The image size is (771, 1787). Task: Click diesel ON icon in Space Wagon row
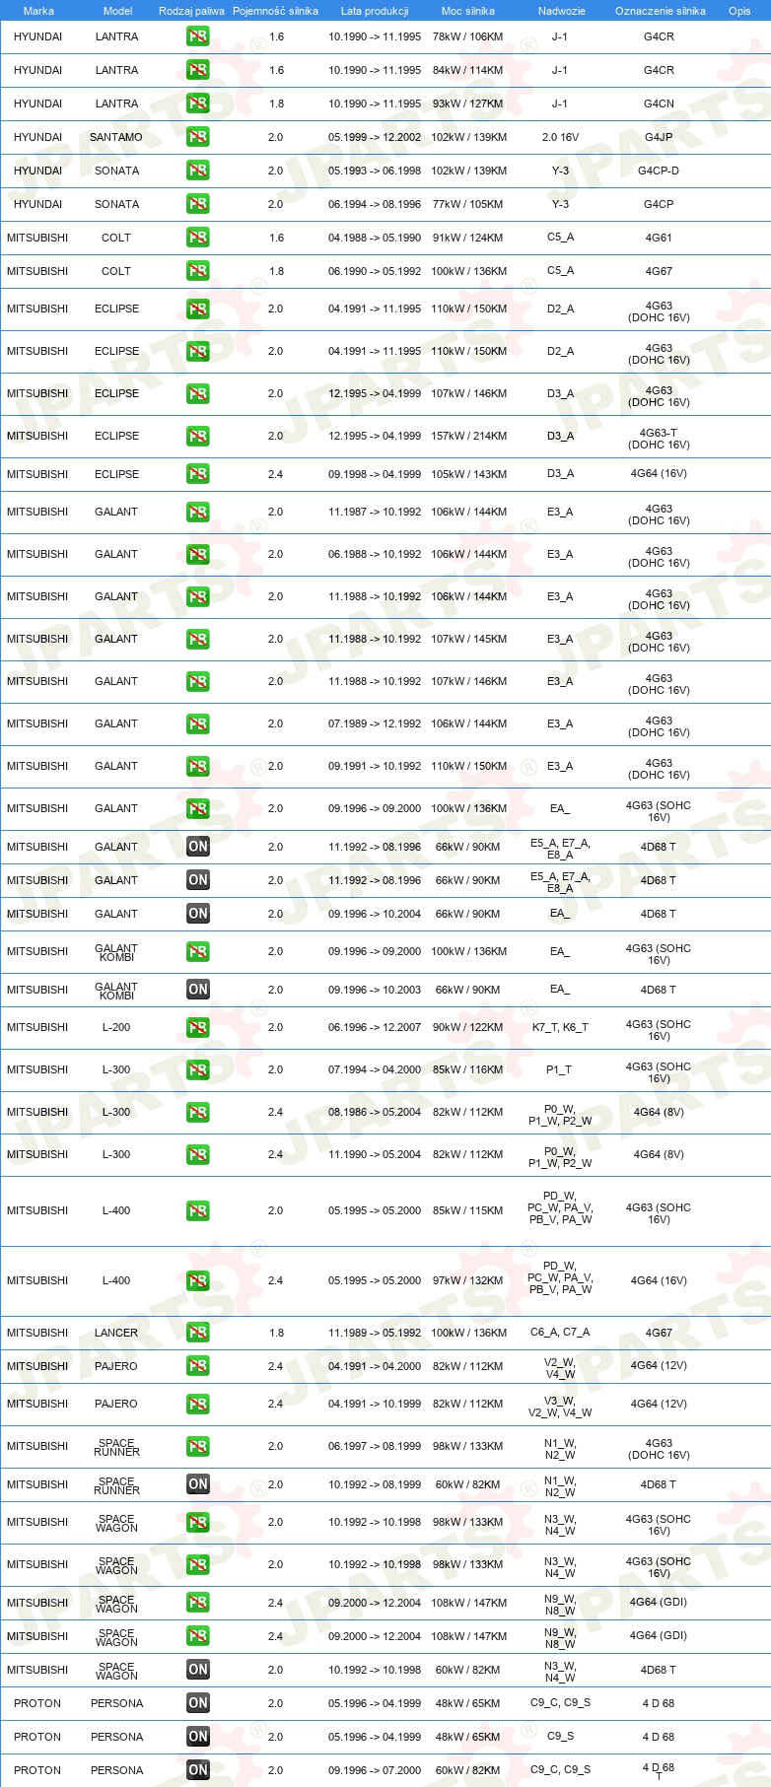[198, 1670]
